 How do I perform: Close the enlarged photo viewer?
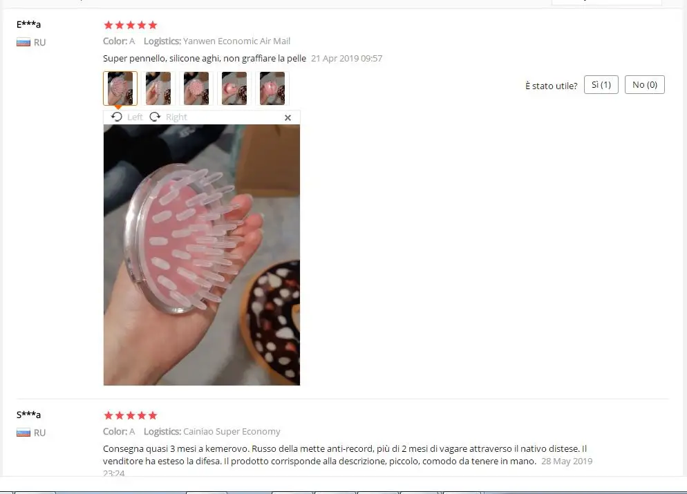tap(288, 117)
